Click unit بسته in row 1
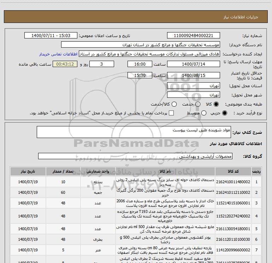272x263 pixels. (x=98, y=182)
